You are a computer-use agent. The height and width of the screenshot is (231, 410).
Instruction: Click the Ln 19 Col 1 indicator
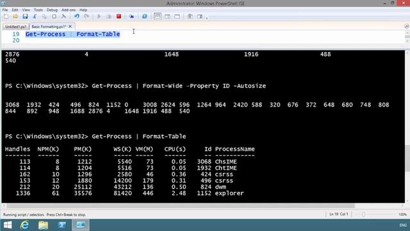(339, 214)
